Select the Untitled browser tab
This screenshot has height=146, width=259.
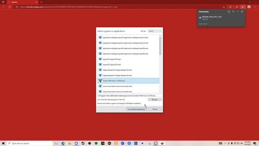point(22,2)
